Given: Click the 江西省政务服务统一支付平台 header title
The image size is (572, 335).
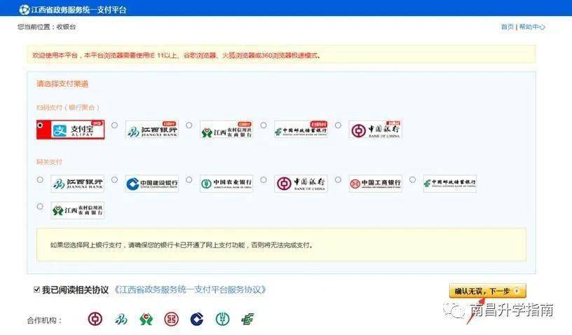Looking at the screenshot, I should pyautogui.click(x=79, y=10).
